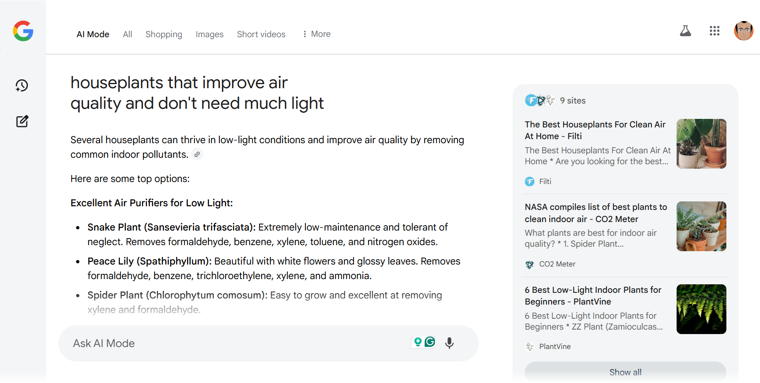Click the microphone voice search icon
The height and width of the screenshot is (383, 760).
[449, 343]
